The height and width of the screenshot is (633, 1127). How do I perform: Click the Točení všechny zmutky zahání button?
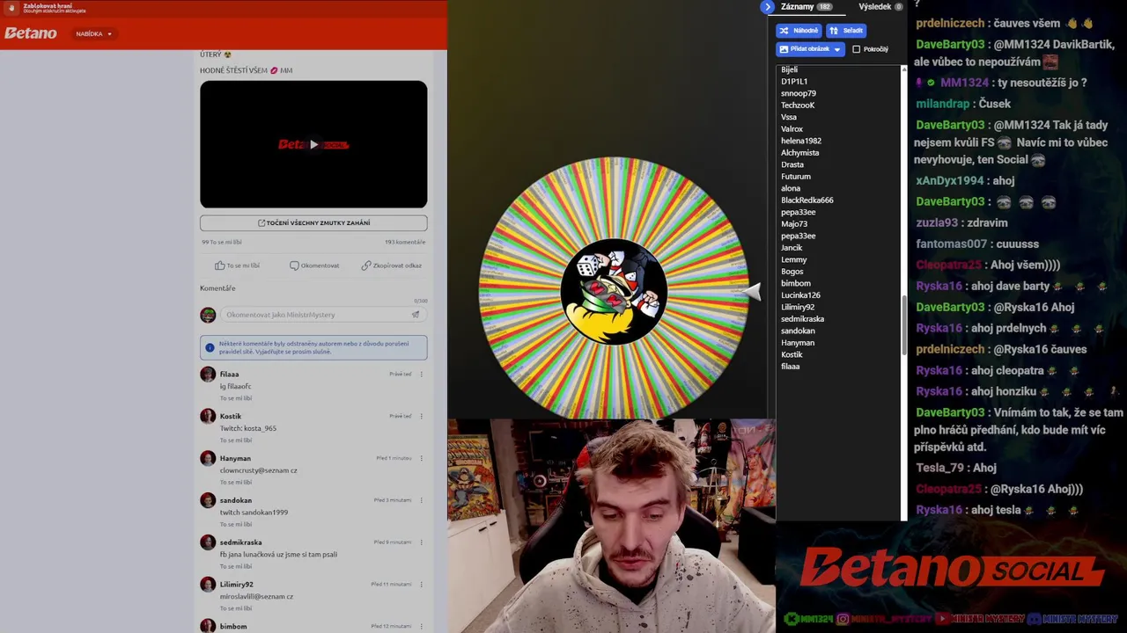(313, 223)
